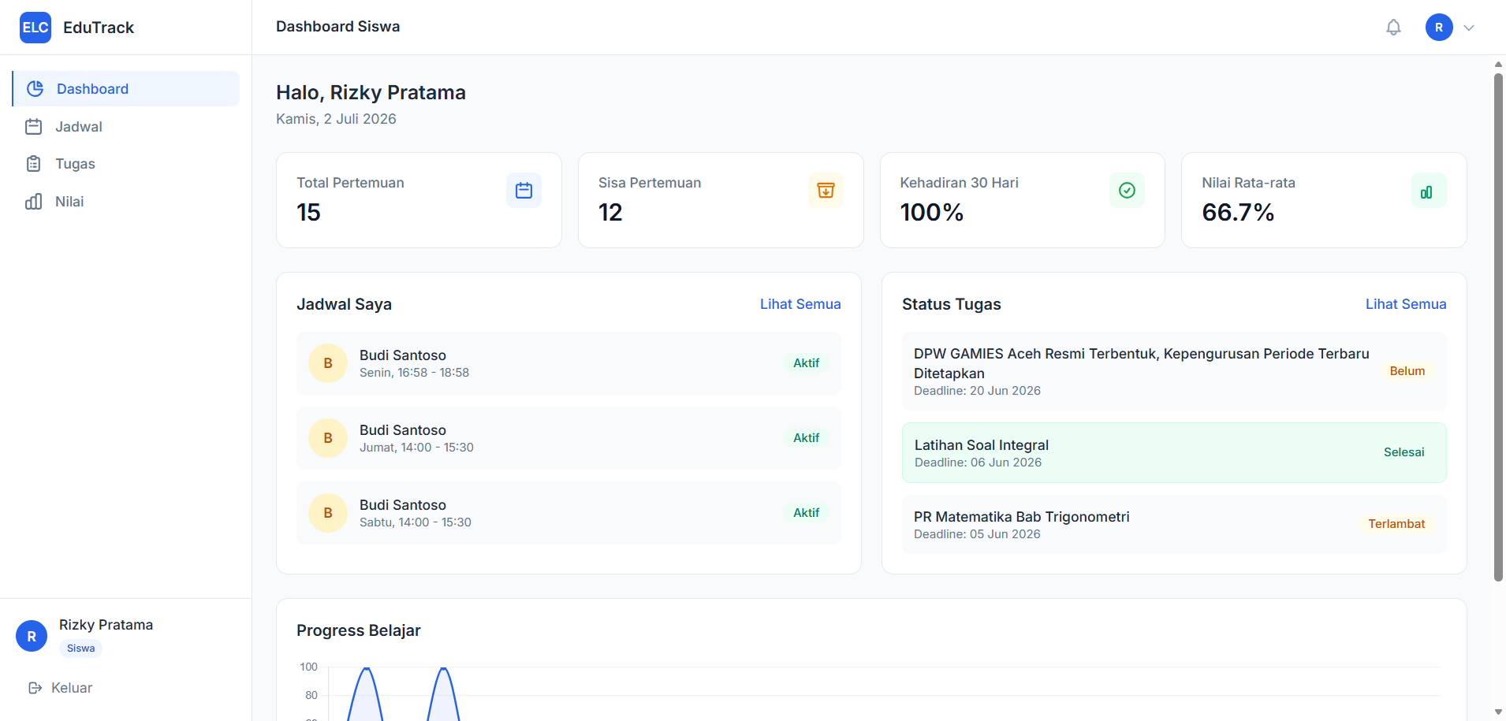
Task: Click the Siswa role badge
Action: (x=80, y=649)
